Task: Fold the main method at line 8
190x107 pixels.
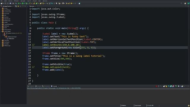Action: click(x=31, y=28)
